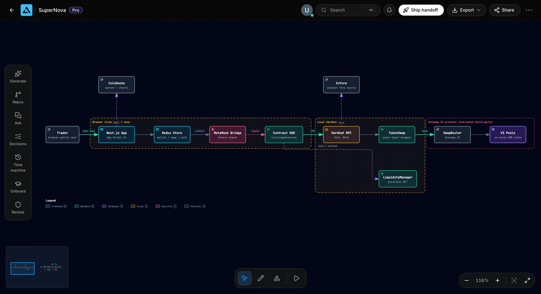The image size is (541, 294).
Task: Open the Time machine history
Action: pyautogui.click(x=18, y=163)
